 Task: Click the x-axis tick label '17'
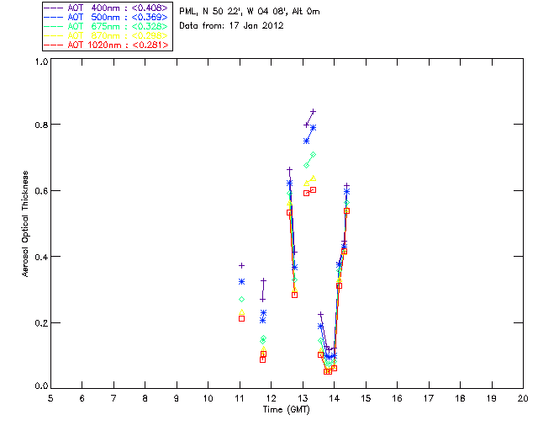pyautogui.click(x=429, y=398)
